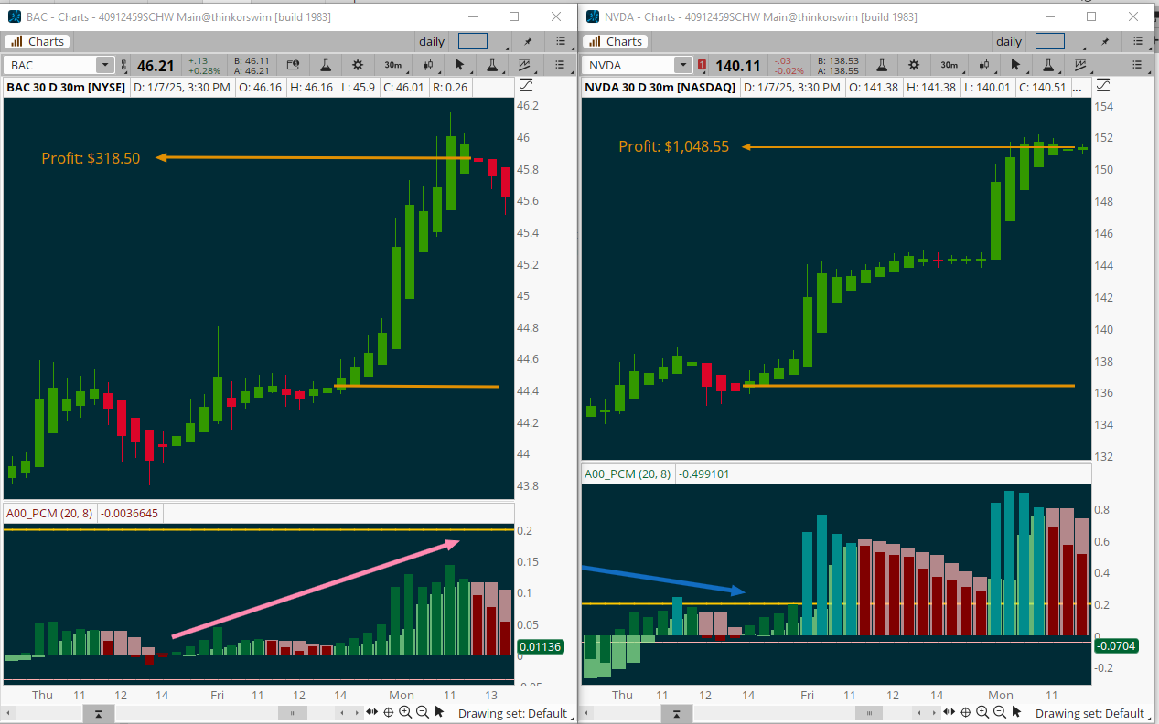Open Studies flask icon left of gear in BAC

[326, 65]
